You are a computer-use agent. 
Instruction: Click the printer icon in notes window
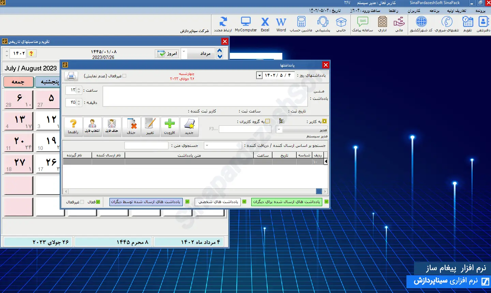(x=71, y=76)
